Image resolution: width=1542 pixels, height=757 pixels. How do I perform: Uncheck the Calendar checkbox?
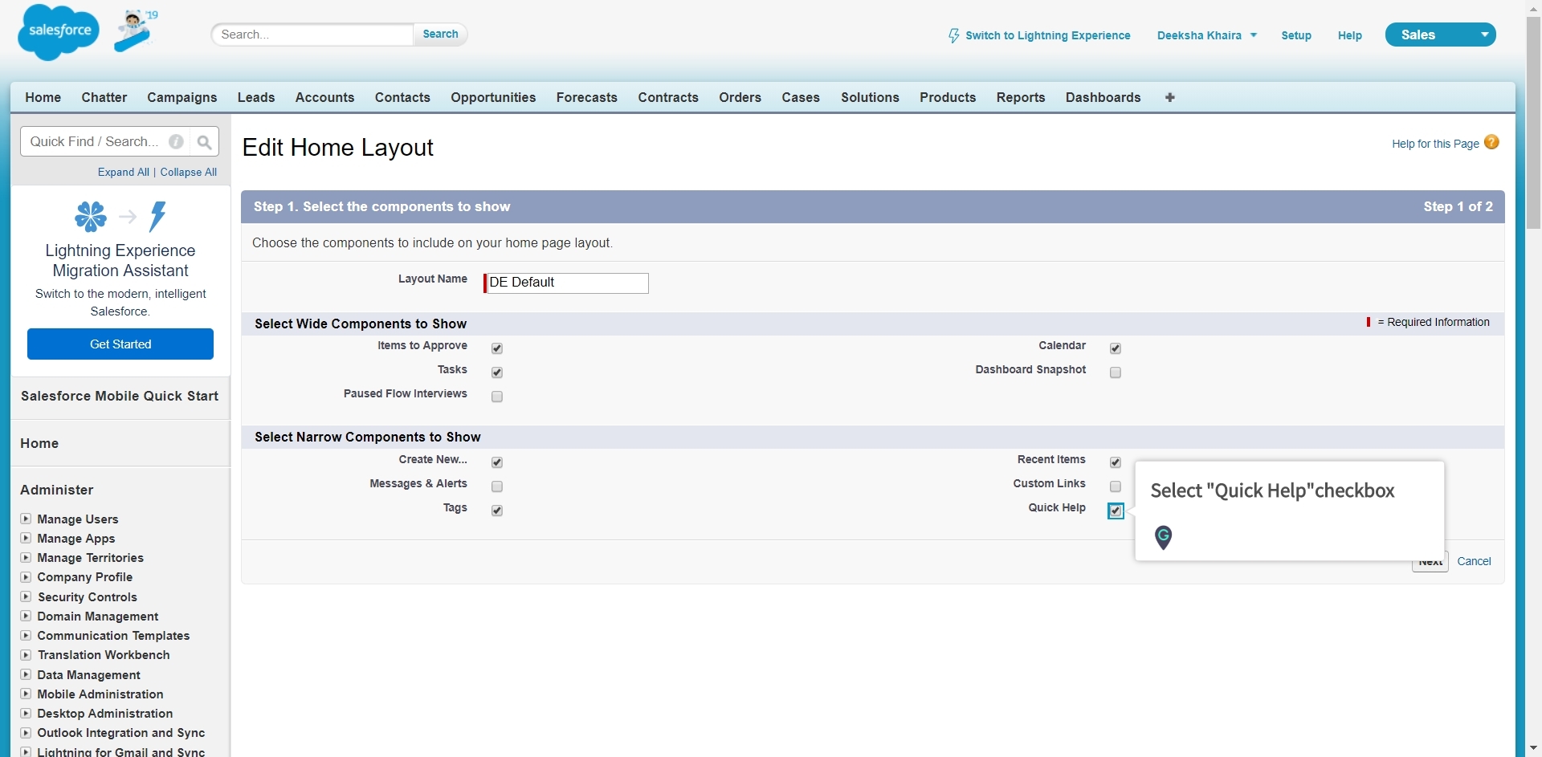(x=1116, y=348)
